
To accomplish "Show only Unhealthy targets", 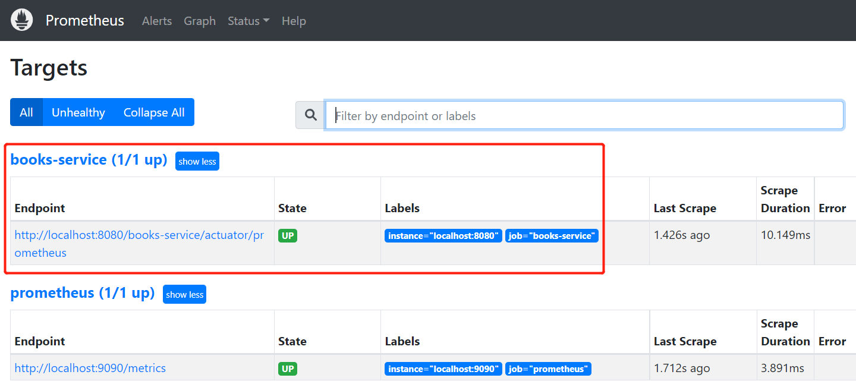I will (x=78, y=112).
